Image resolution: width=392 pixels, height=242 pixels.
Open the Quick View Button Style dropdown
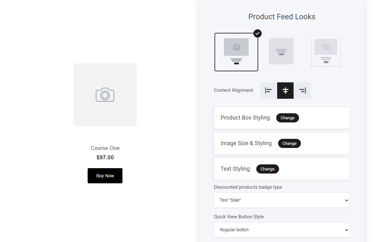(x=282, y=230)
